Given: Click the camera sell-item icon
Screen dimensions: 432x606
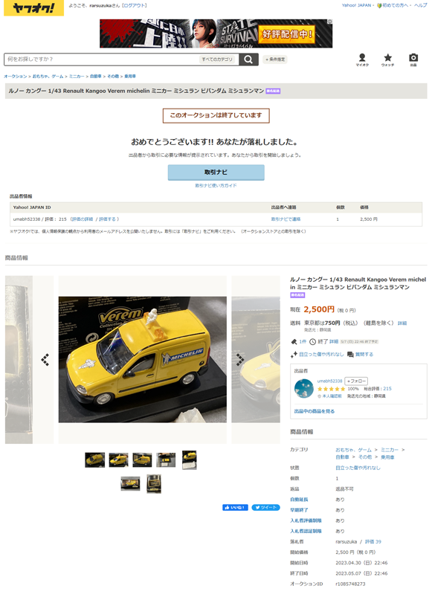Looking at the screenshot, I should pos(413,59).
